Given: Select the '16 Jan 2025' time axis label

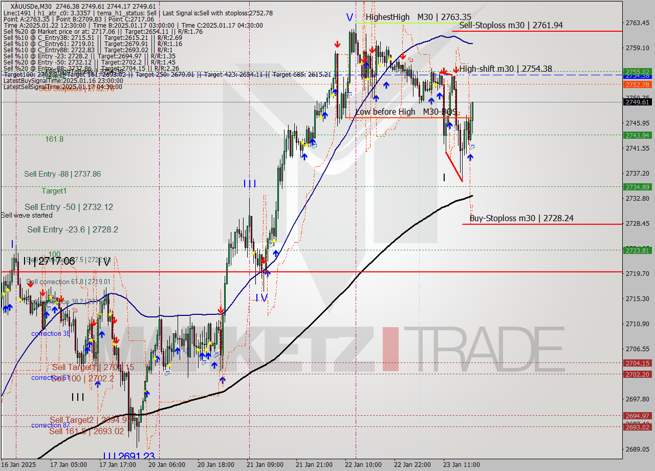Looking at the screenshot, I should click(19, 465).
